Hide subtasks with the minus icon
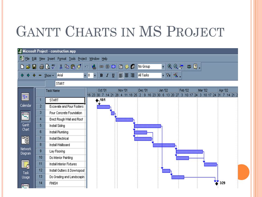The height and width of the screenshot is (197, 262). point(40,76)
